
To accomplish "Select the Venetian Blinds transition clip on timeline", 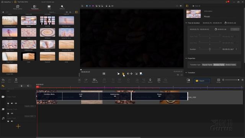I will pos(49,96).
